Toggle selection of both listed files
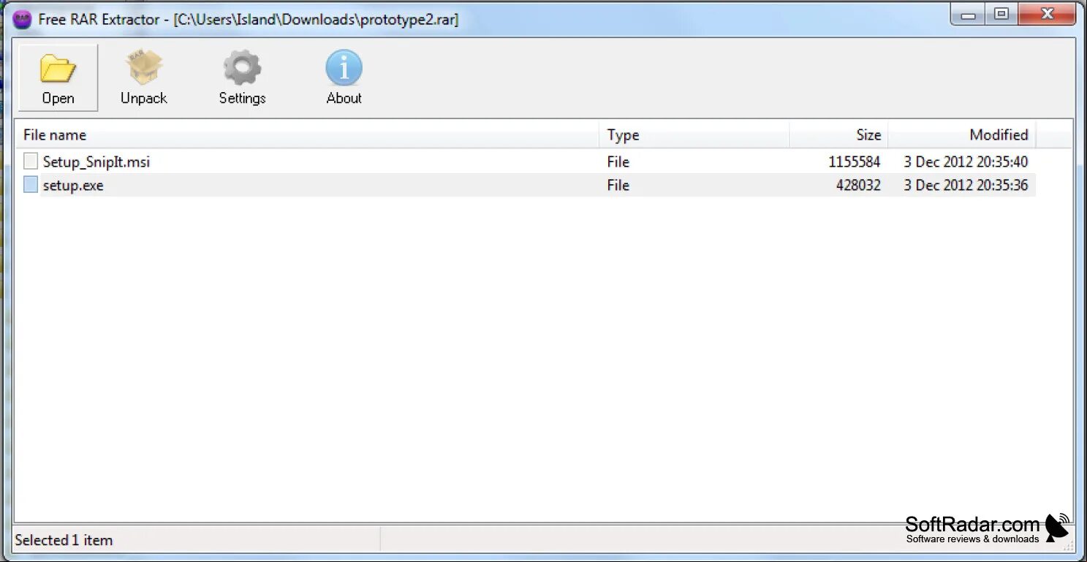 click(30, 172)
